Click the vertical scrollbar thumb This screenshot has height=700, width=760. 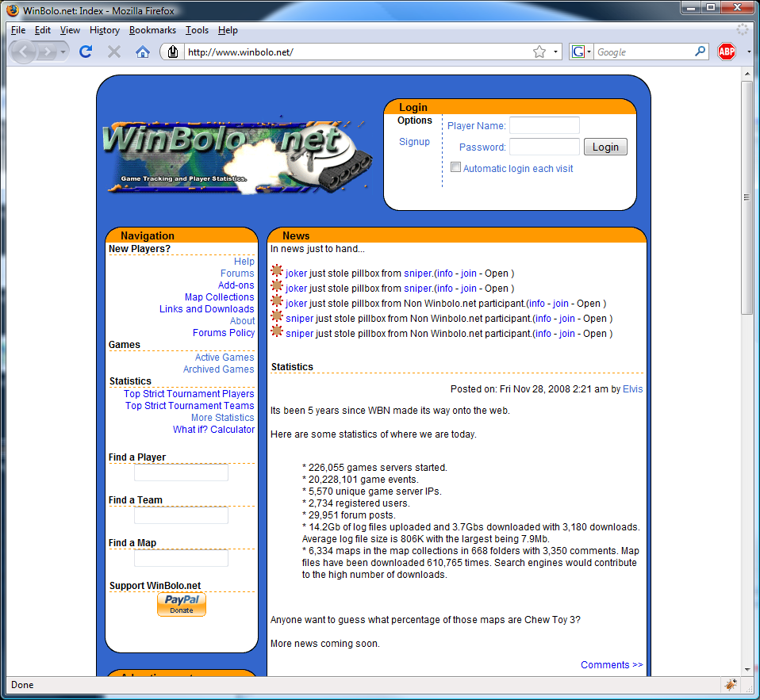pos(747,197)
